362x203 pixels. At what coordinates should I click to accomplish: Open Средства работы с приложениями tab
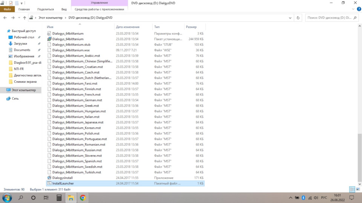99,9
